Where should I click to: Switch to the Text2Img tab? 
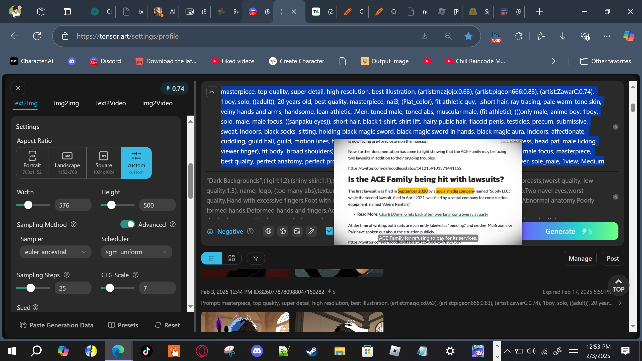point(25,103)
